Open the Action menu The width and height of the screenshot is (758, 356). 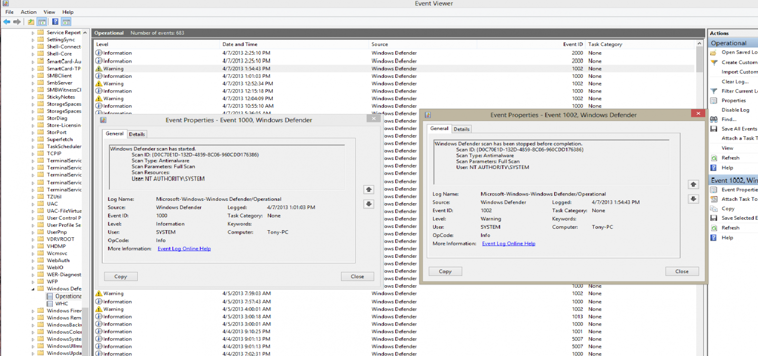[x=28, y=12]
